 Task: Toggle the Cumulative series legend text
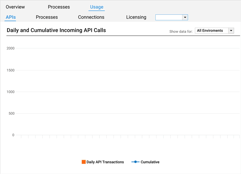(150, 162)
